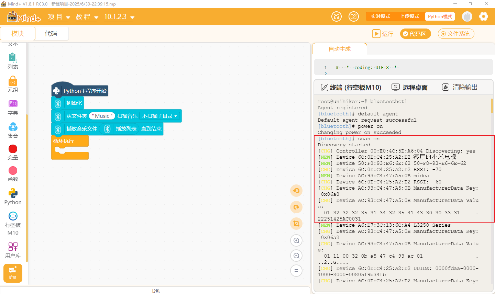
Task: Click the user avatar icon
Action: coord(467,16)
